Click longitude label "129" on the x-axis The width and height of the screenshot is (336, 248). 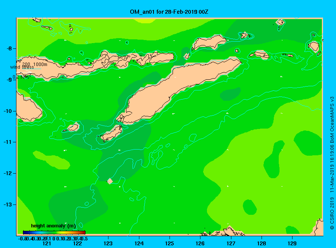(292, 243)
